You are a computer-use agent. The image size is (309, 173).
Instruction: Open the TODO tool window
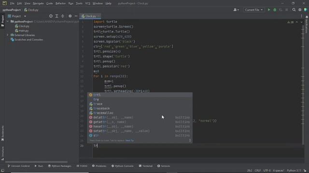(82, 166)
